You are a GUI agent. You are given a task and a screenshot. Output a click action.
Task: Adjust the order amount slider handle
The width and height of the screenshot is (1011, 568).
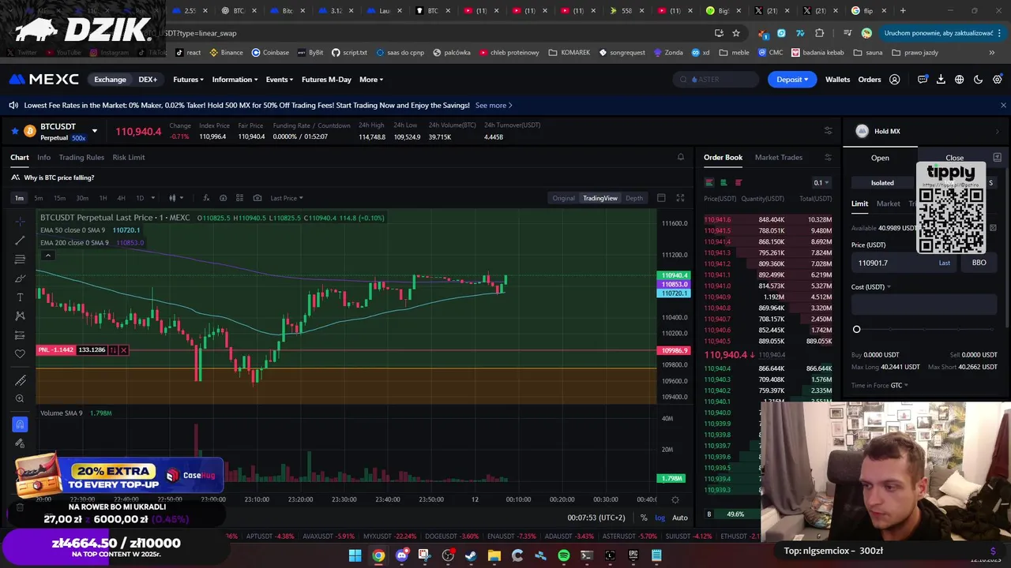click(856, 329)
